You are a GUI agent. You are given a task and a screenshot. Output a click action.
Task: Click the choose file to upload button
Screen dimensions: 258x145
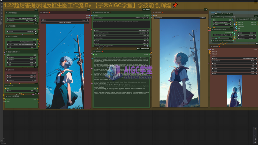65,22
